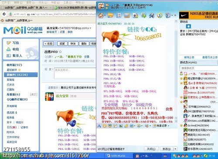Click the 发送(S) send button

coord(167,149)
